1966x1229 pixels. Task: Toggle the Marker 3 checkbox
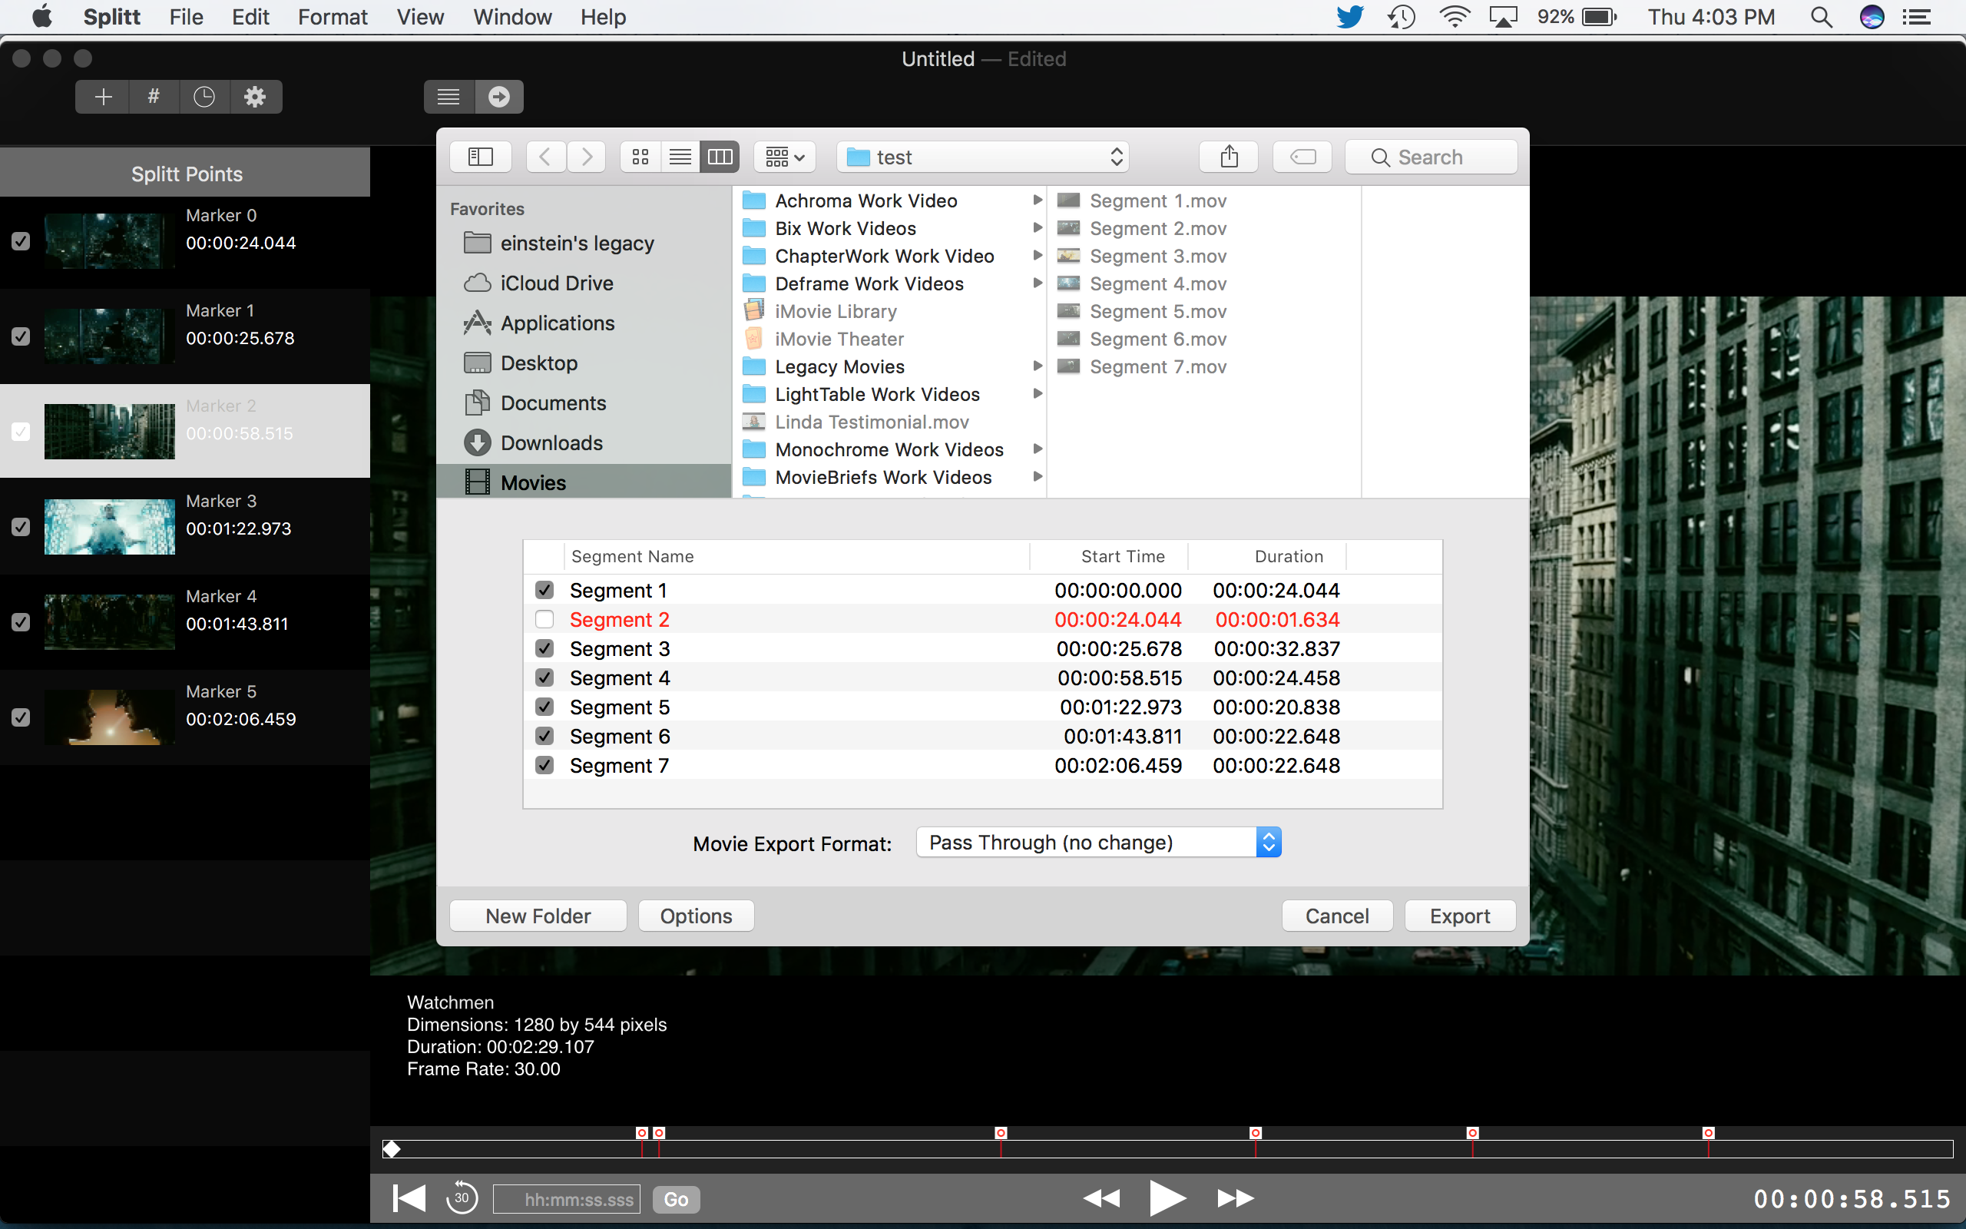[22, 527]
